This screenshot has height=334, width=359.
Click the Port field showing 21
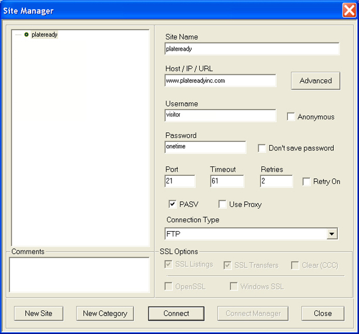tap(180, 181)
